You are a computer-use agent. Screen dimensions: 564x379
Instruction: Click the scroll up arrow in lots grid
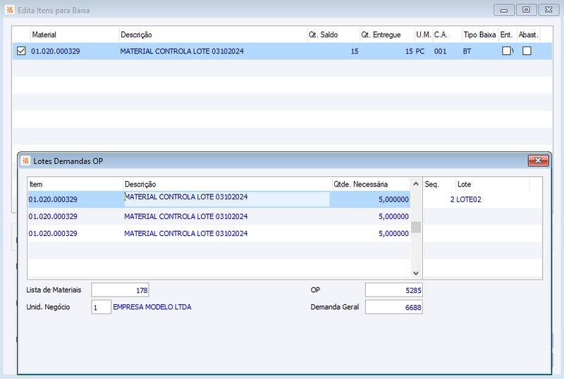click(x=416, y=184)
